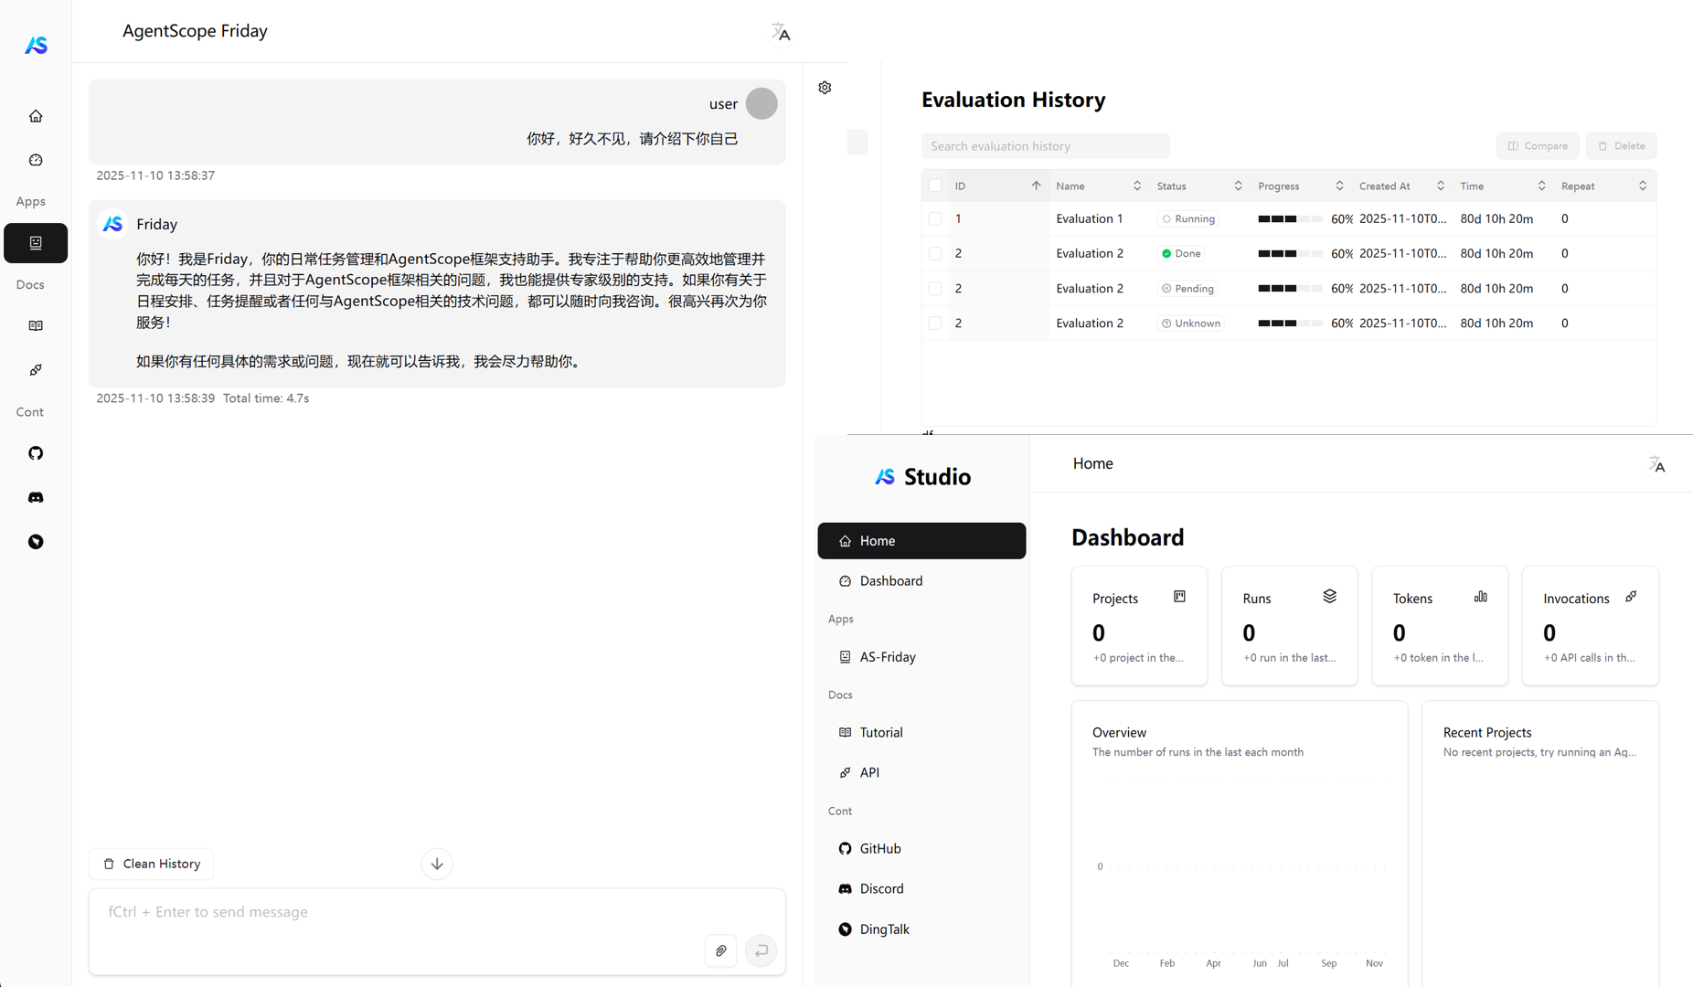The image size is (1693, 987).
Task: Open DingTalk icon in the collapsed sidebar
Action: coord(36,542)
